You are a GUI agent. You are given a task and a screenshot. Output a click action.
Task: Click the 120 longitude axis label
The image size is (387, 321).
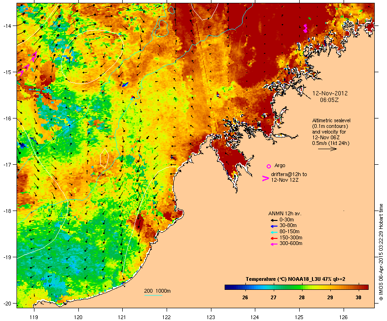(78, 317)
